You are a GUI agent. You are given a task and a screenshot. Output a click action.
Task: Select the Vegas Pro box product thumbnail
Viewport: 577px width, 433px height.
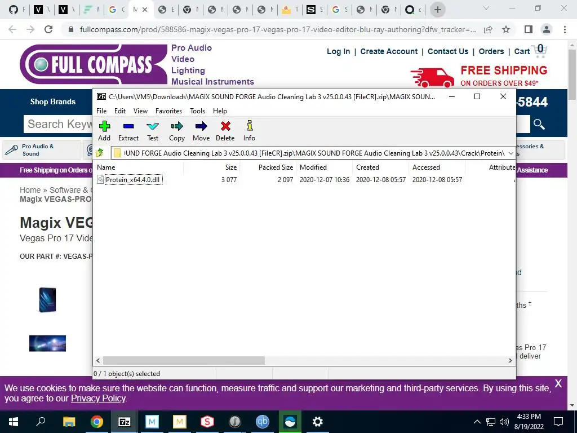(47, 300)
